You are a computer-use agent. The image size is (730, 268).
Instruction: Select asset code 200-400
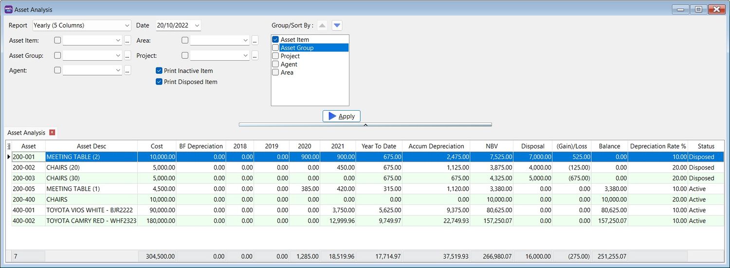click(28, 200)
